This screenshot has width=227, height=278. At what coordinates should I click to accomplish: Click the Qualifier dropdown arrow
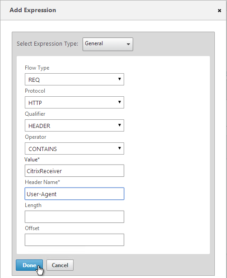[120, 125]
